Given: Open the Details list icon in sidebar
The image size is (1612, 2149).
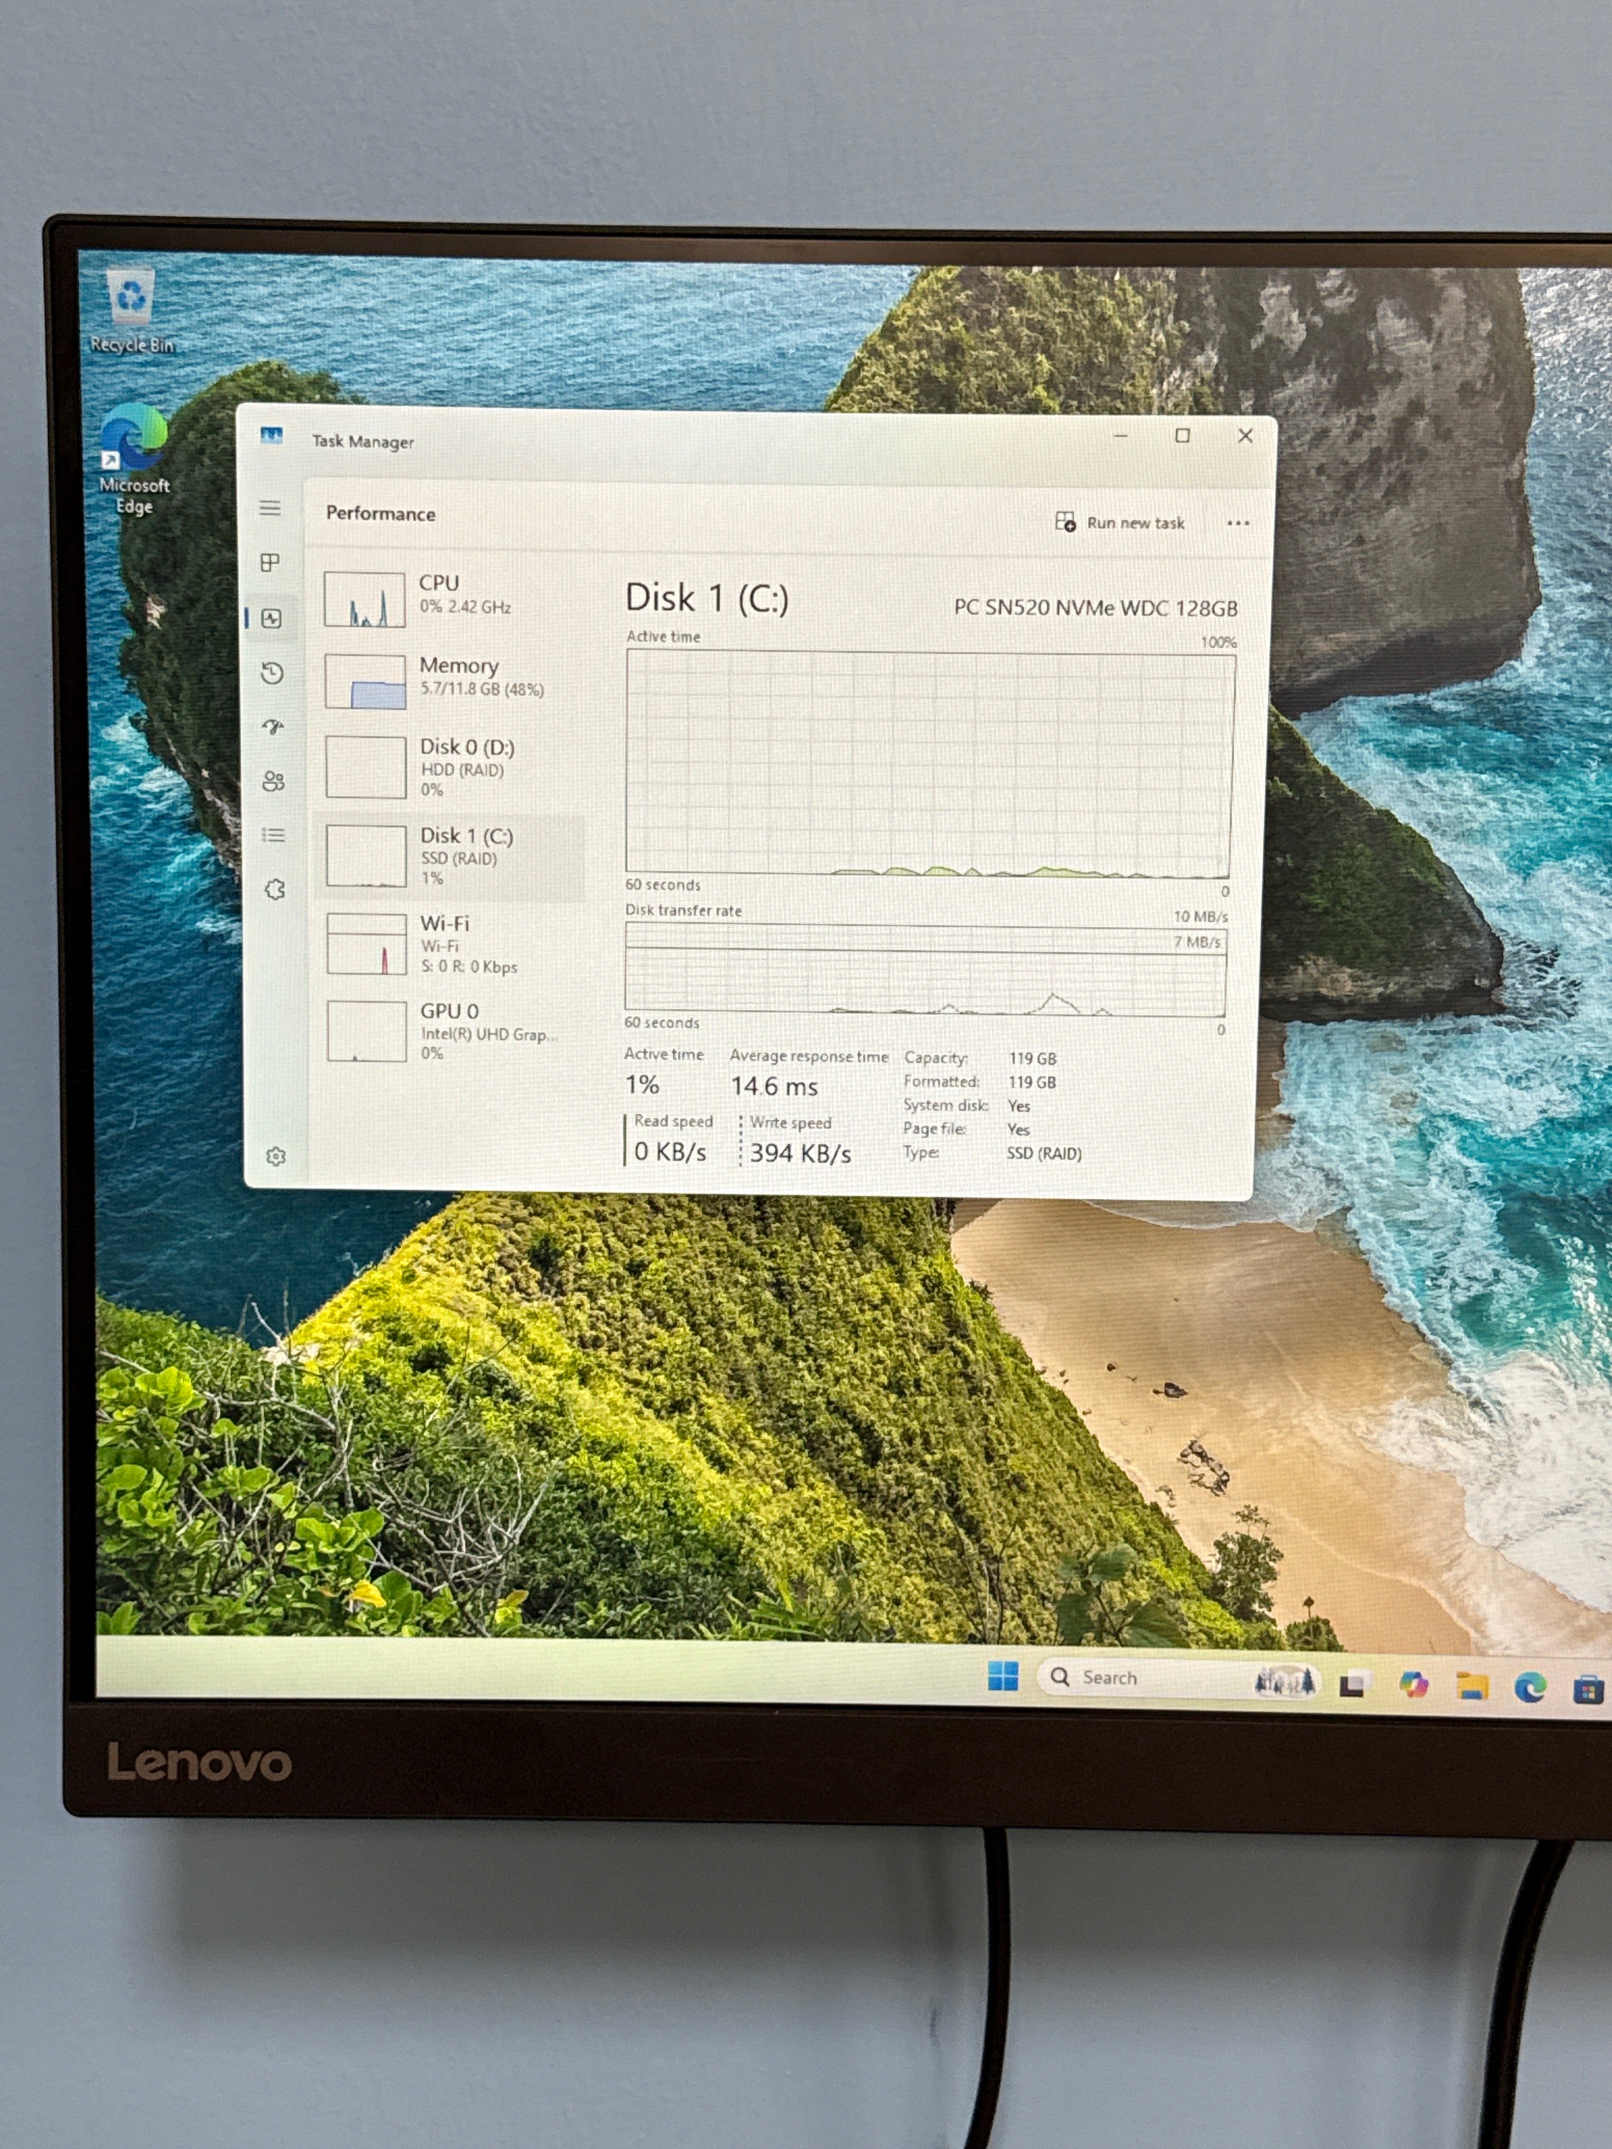Looking at the screenshot, I should click(x=274, y=835).
